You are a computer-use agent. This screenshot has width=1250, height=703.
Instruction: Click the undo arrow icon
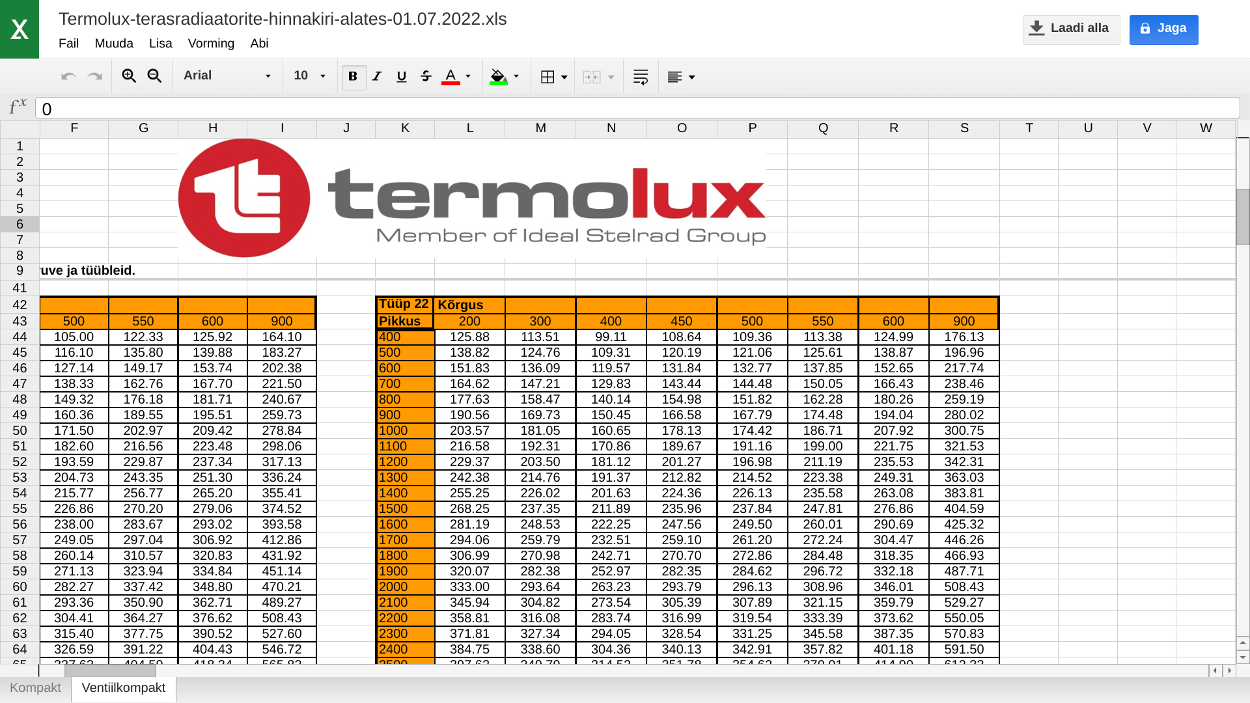click(x=68, y=77)
